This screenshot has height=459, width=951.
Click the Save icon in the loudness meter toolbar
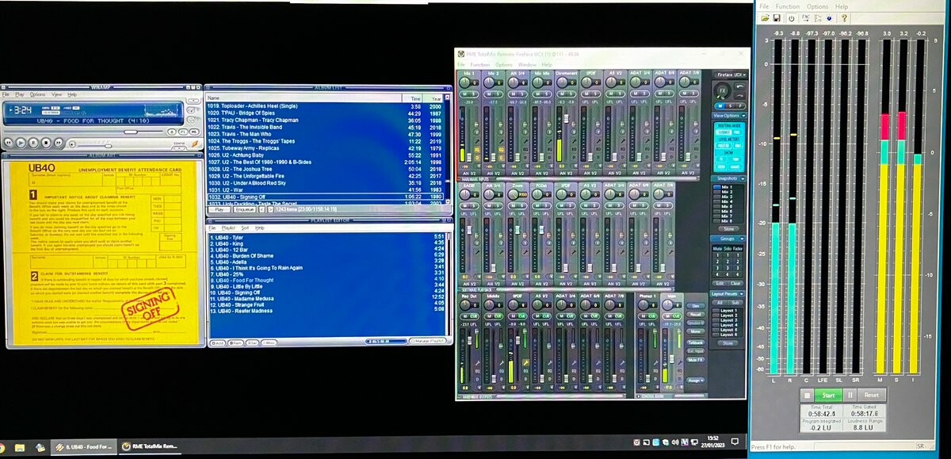(777, 17)
